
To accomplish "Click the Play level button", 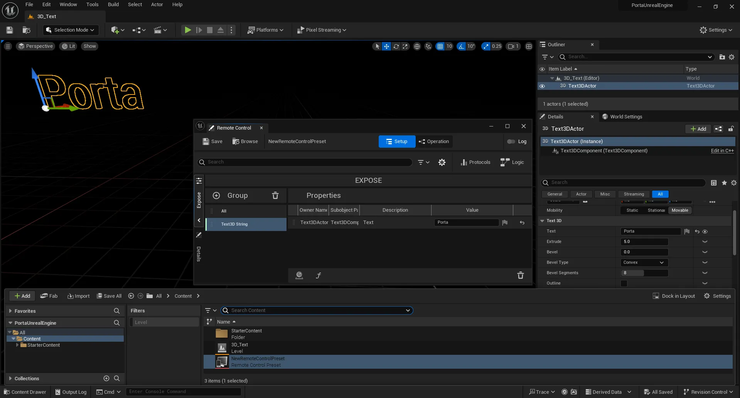I will pos(187,30).
